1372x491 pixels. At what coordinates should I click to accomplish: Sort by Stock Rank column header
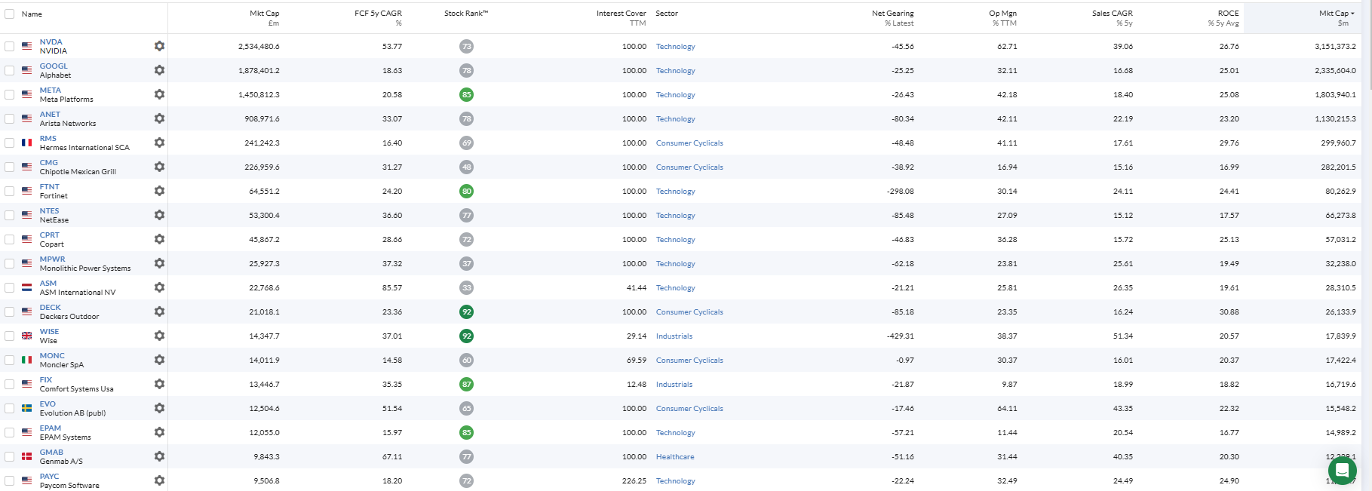tap(466, 14)
